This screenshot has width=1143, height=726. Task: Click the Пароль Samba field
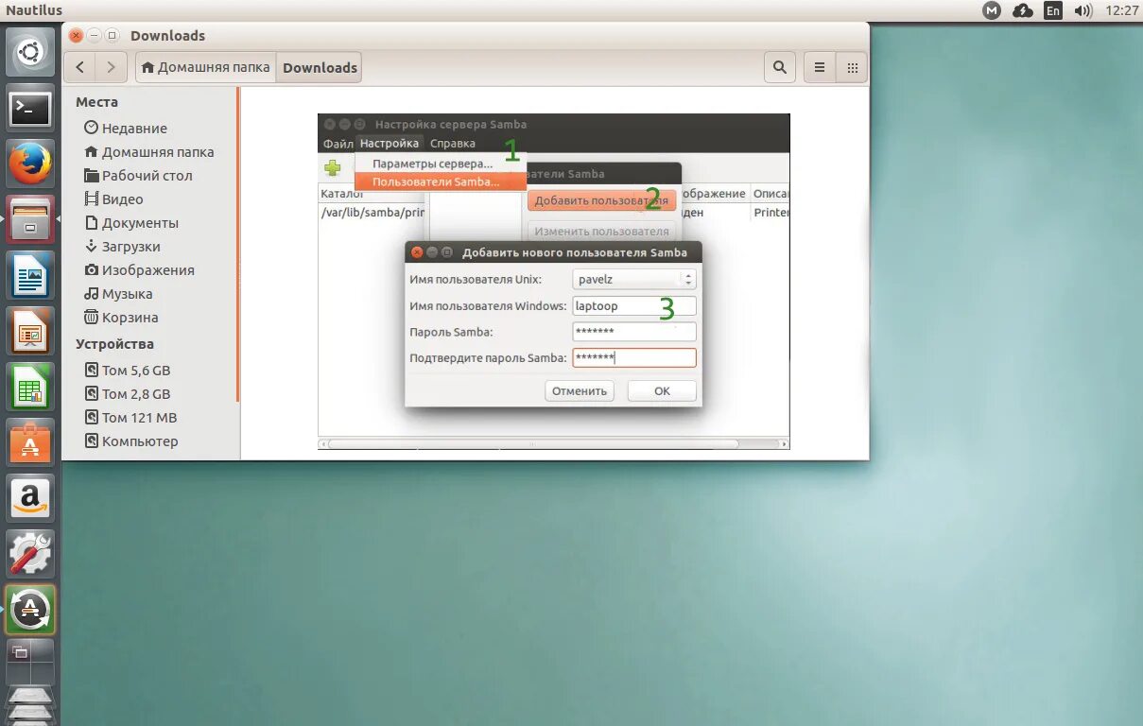634,332
